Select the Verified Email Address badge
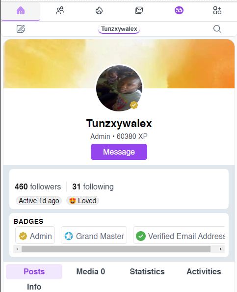237x292 pixels. [x=179, y=235]
